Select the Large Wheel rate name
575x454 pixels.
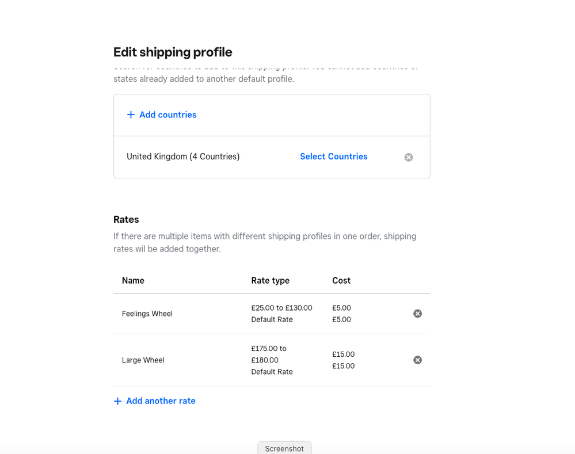(x=143, y=360)
